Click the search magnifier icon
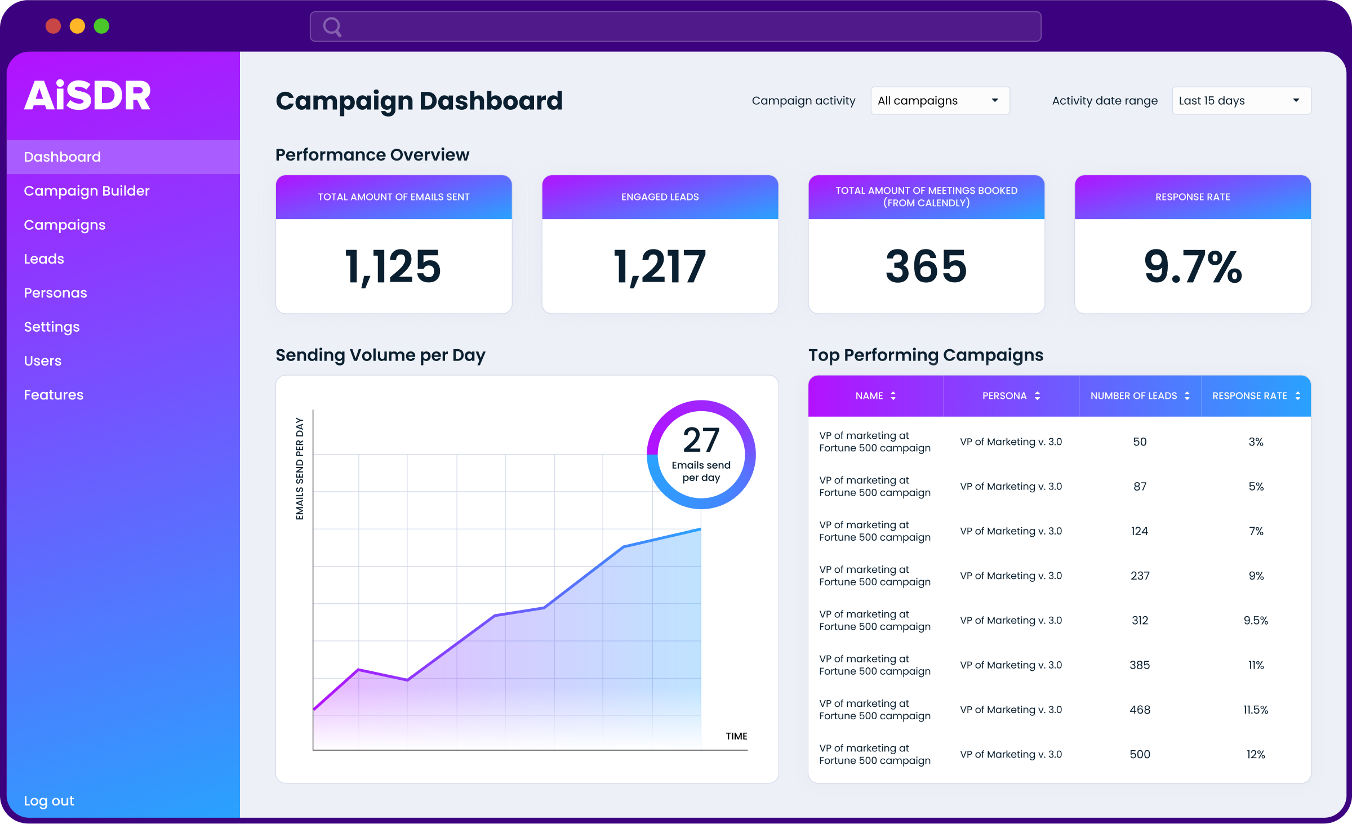 click(x=332, y=26)
